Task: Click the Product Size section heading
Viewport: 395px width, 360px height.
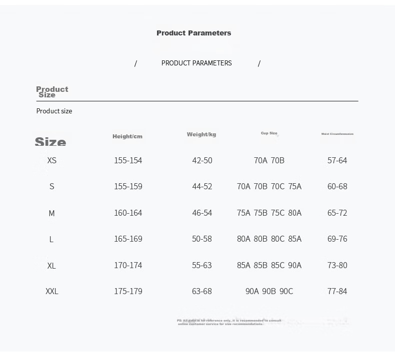Action: [x=52, y=92]
